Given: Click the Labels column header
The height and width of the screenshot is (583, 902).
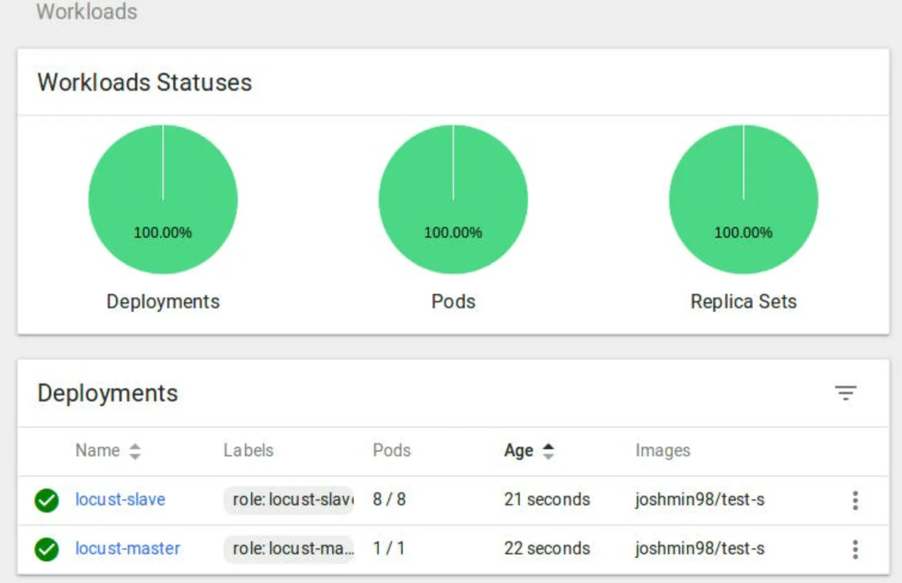Looking at the screenshot, I should pos(248,450).
